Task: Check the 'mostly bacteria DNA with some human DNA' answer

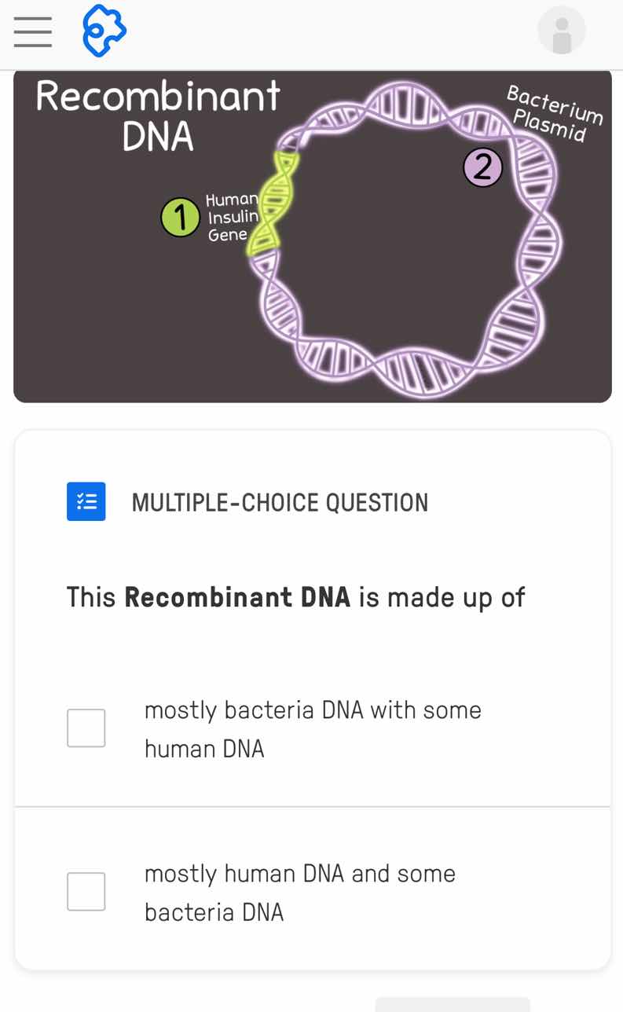Action: (313, 728)
